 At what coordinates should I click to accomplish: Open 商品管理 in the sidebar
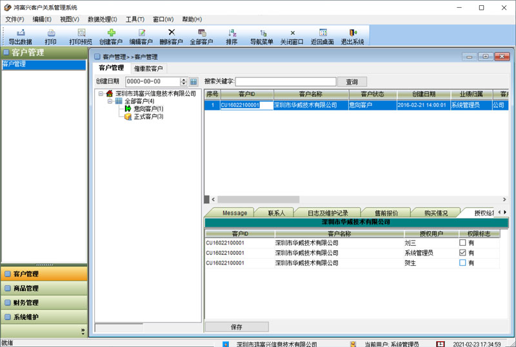point(44,288)
